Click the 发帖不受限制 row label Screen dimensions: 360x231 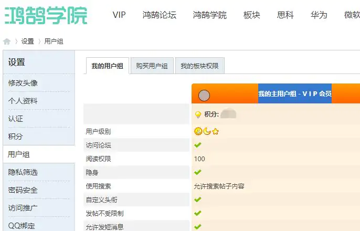[105, 214]
